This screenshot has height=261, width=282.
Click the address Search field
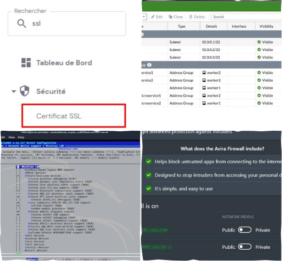244,17
